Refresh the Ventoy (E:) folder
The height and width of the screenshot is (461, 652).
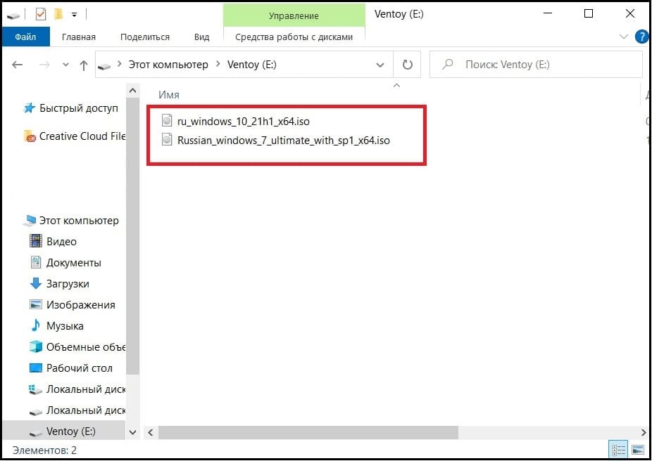coord(408,65)
